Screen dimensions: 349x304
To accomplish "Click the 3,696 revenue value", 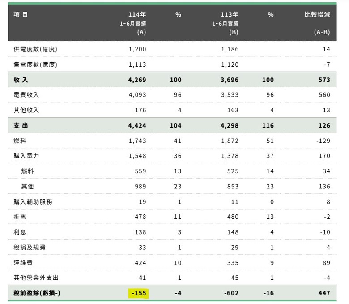I will [230, 80].
